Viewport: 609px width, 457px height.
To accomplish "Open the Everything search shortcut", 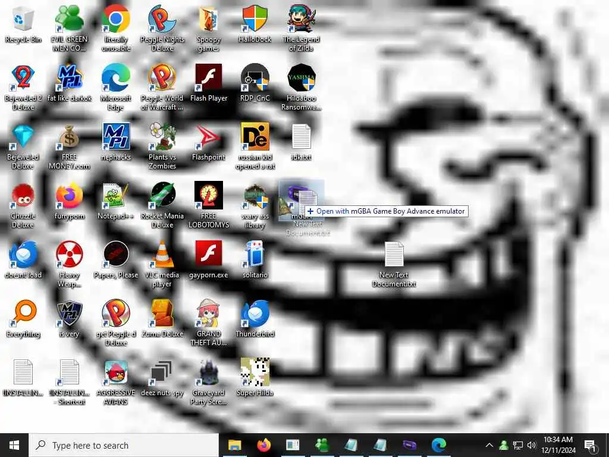I will 23,313.
